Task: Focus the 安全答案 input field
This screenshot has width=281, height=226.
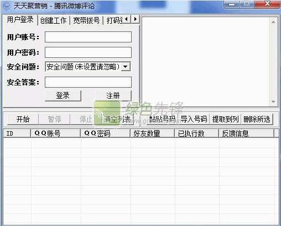Action: tap(88, 82)
